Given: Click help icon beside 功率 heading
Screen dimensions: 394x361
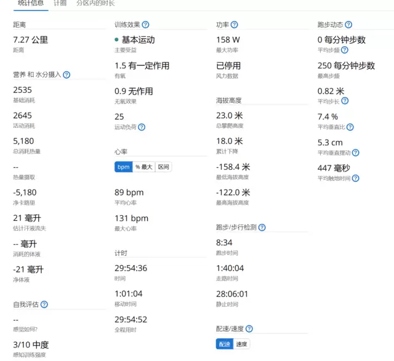Looking at the screenshot, I should point(235,25).
